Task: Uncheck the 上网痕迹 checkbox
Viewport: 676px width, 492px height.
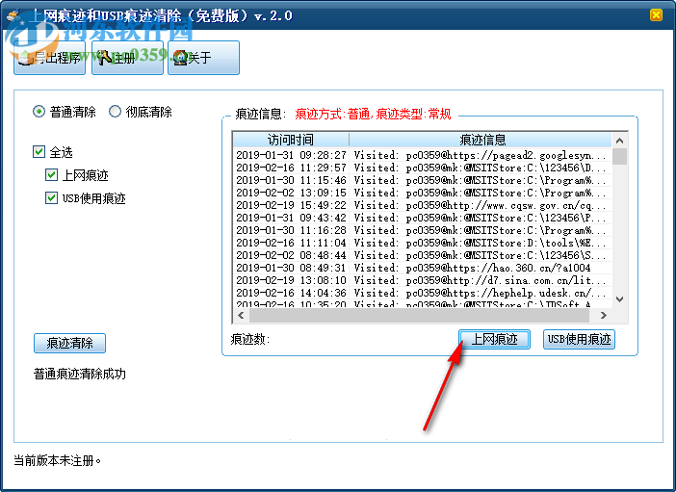Action: tap(51, 175)
